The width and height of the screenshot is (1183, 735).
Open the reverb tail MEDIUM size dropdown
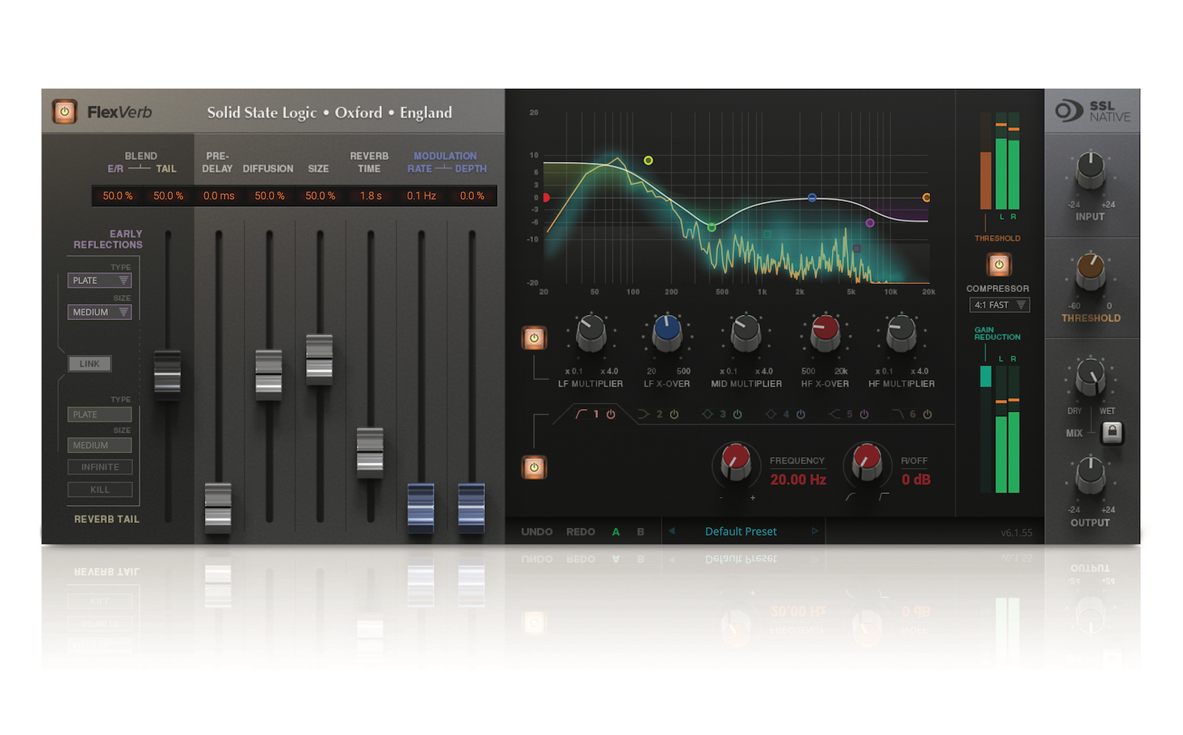(100, 445)
